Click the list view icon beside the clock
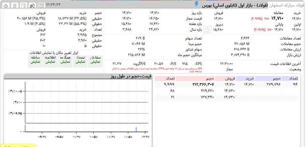Image resolution: width=306 pixels, height=147 pixels. pyautogui.click(x=41, y=6)
